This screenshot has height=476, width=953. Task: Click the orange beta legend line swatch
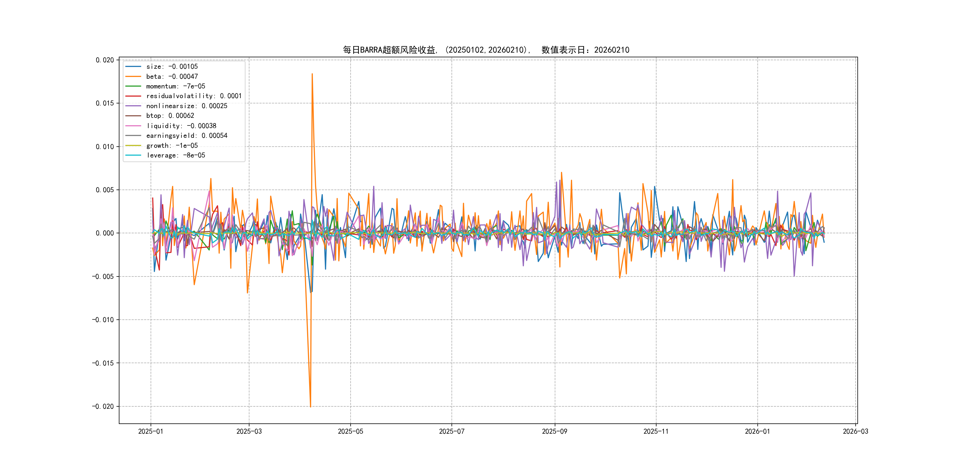(133, 76)
